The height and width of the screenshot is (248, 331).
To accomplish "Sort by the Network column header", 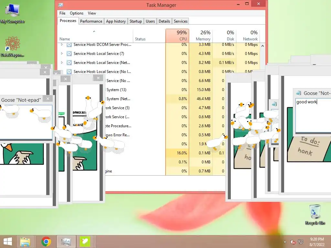I will point(248,36).
